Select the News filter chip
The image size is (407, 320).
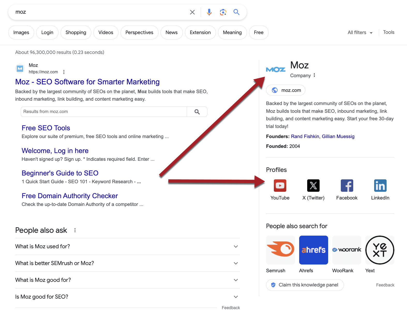click(x=171, y=33)
